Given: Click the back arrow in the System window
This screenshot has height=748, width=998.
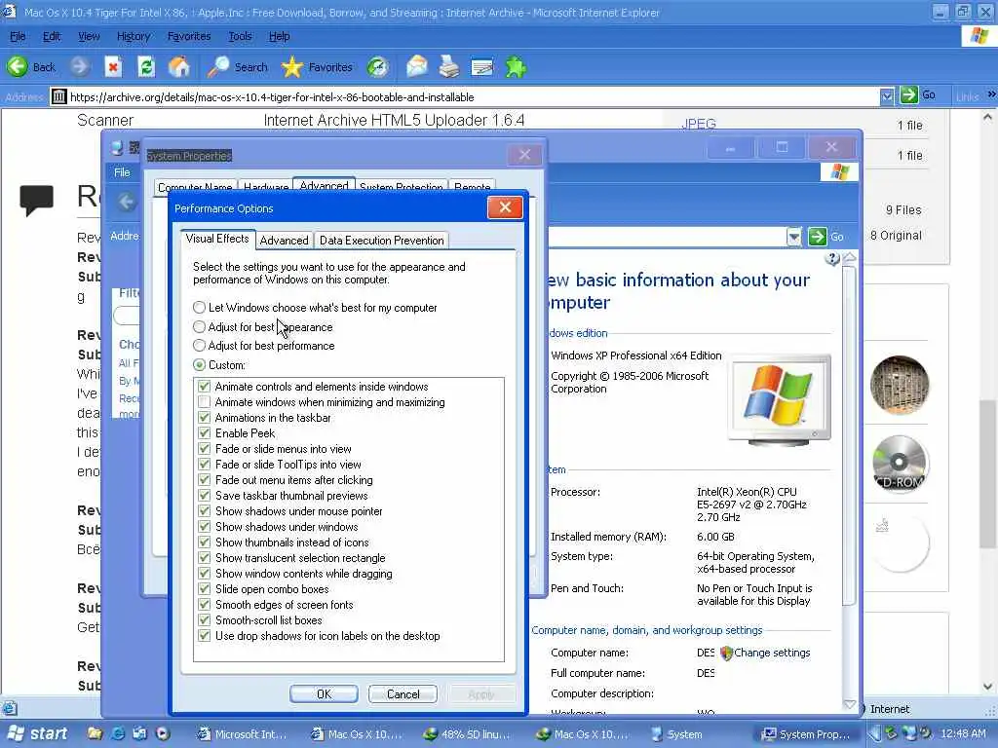Looking at the screenshot, I should tap(126, 202).
